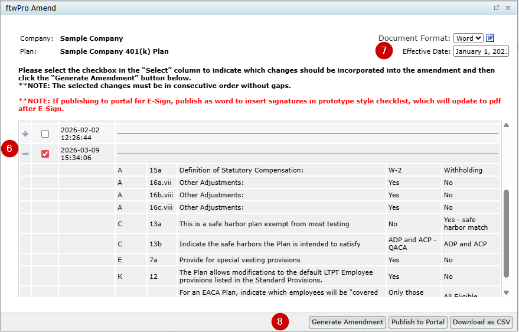The image size is (519, 332).
Task: Click the 'Sample Company 401(k) Plan' plan name
Action: [114, 51]
